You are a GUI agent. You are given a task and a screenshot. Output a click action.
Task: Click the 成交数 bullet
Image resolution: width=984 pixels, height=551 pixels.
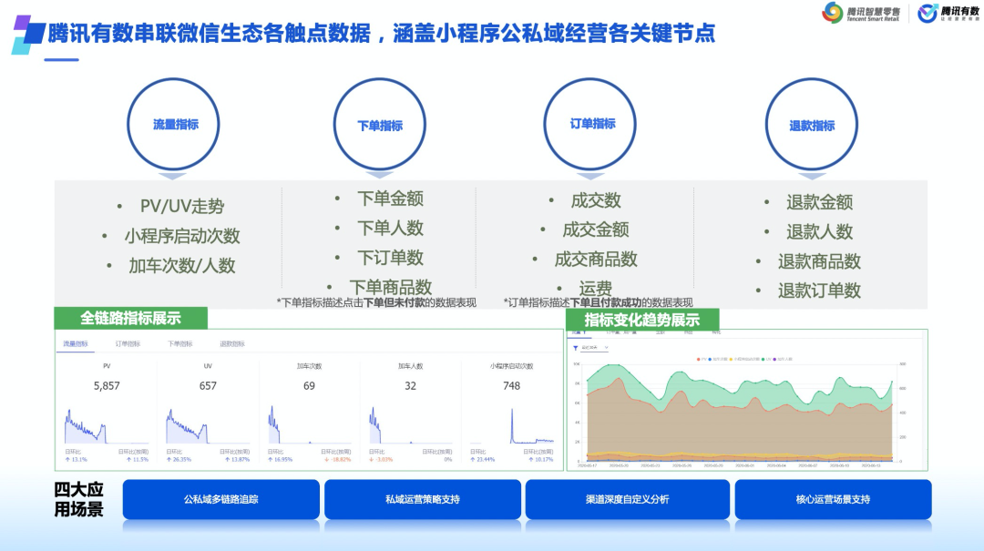pyautogui.click(x=596, y=200)
